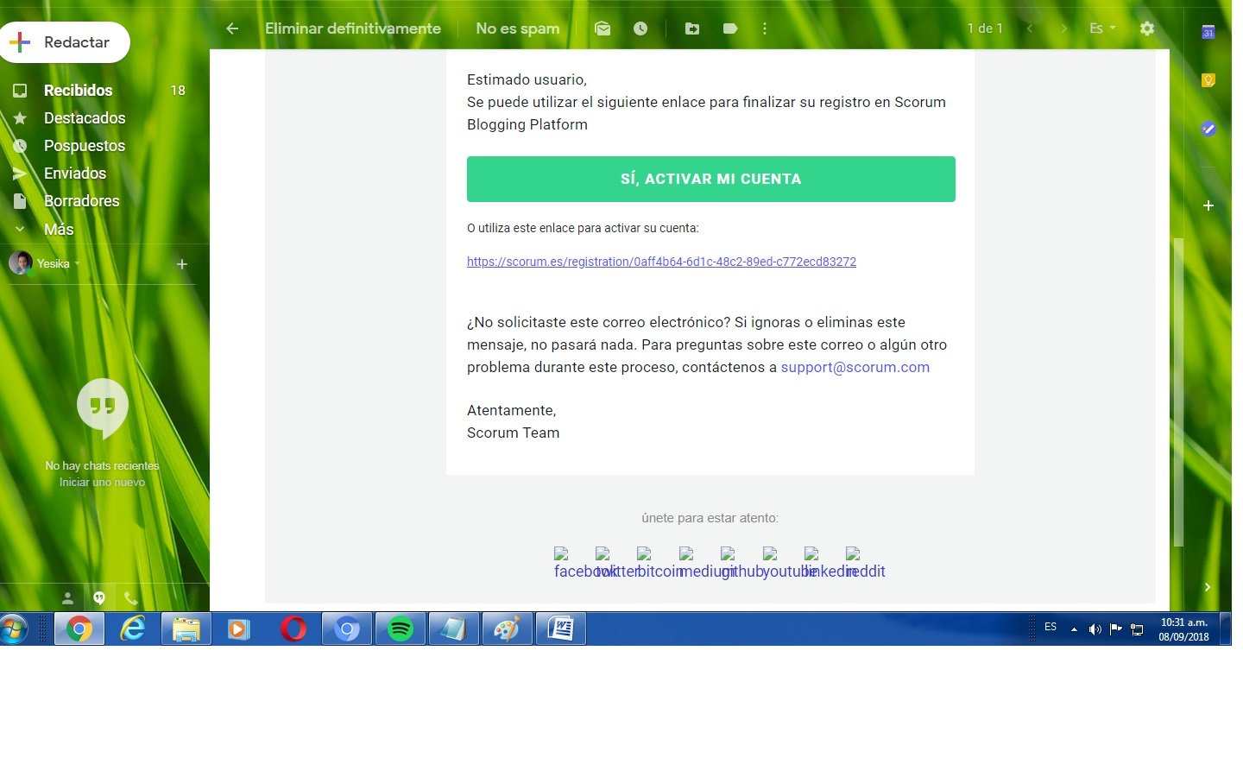Open Paint from the taskbar
This screenshot has height=777, width=1243.
pos(508,629)
